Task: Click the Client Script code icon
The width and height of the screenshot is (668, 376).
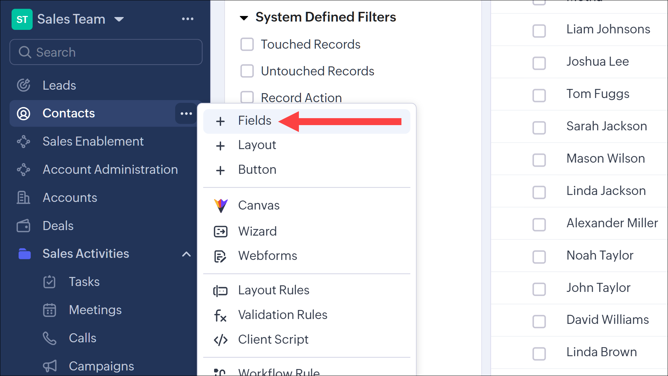Action: click(220, 340)
